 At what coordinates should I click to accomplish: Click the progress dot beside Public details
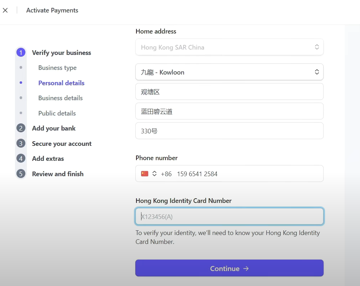21,113
